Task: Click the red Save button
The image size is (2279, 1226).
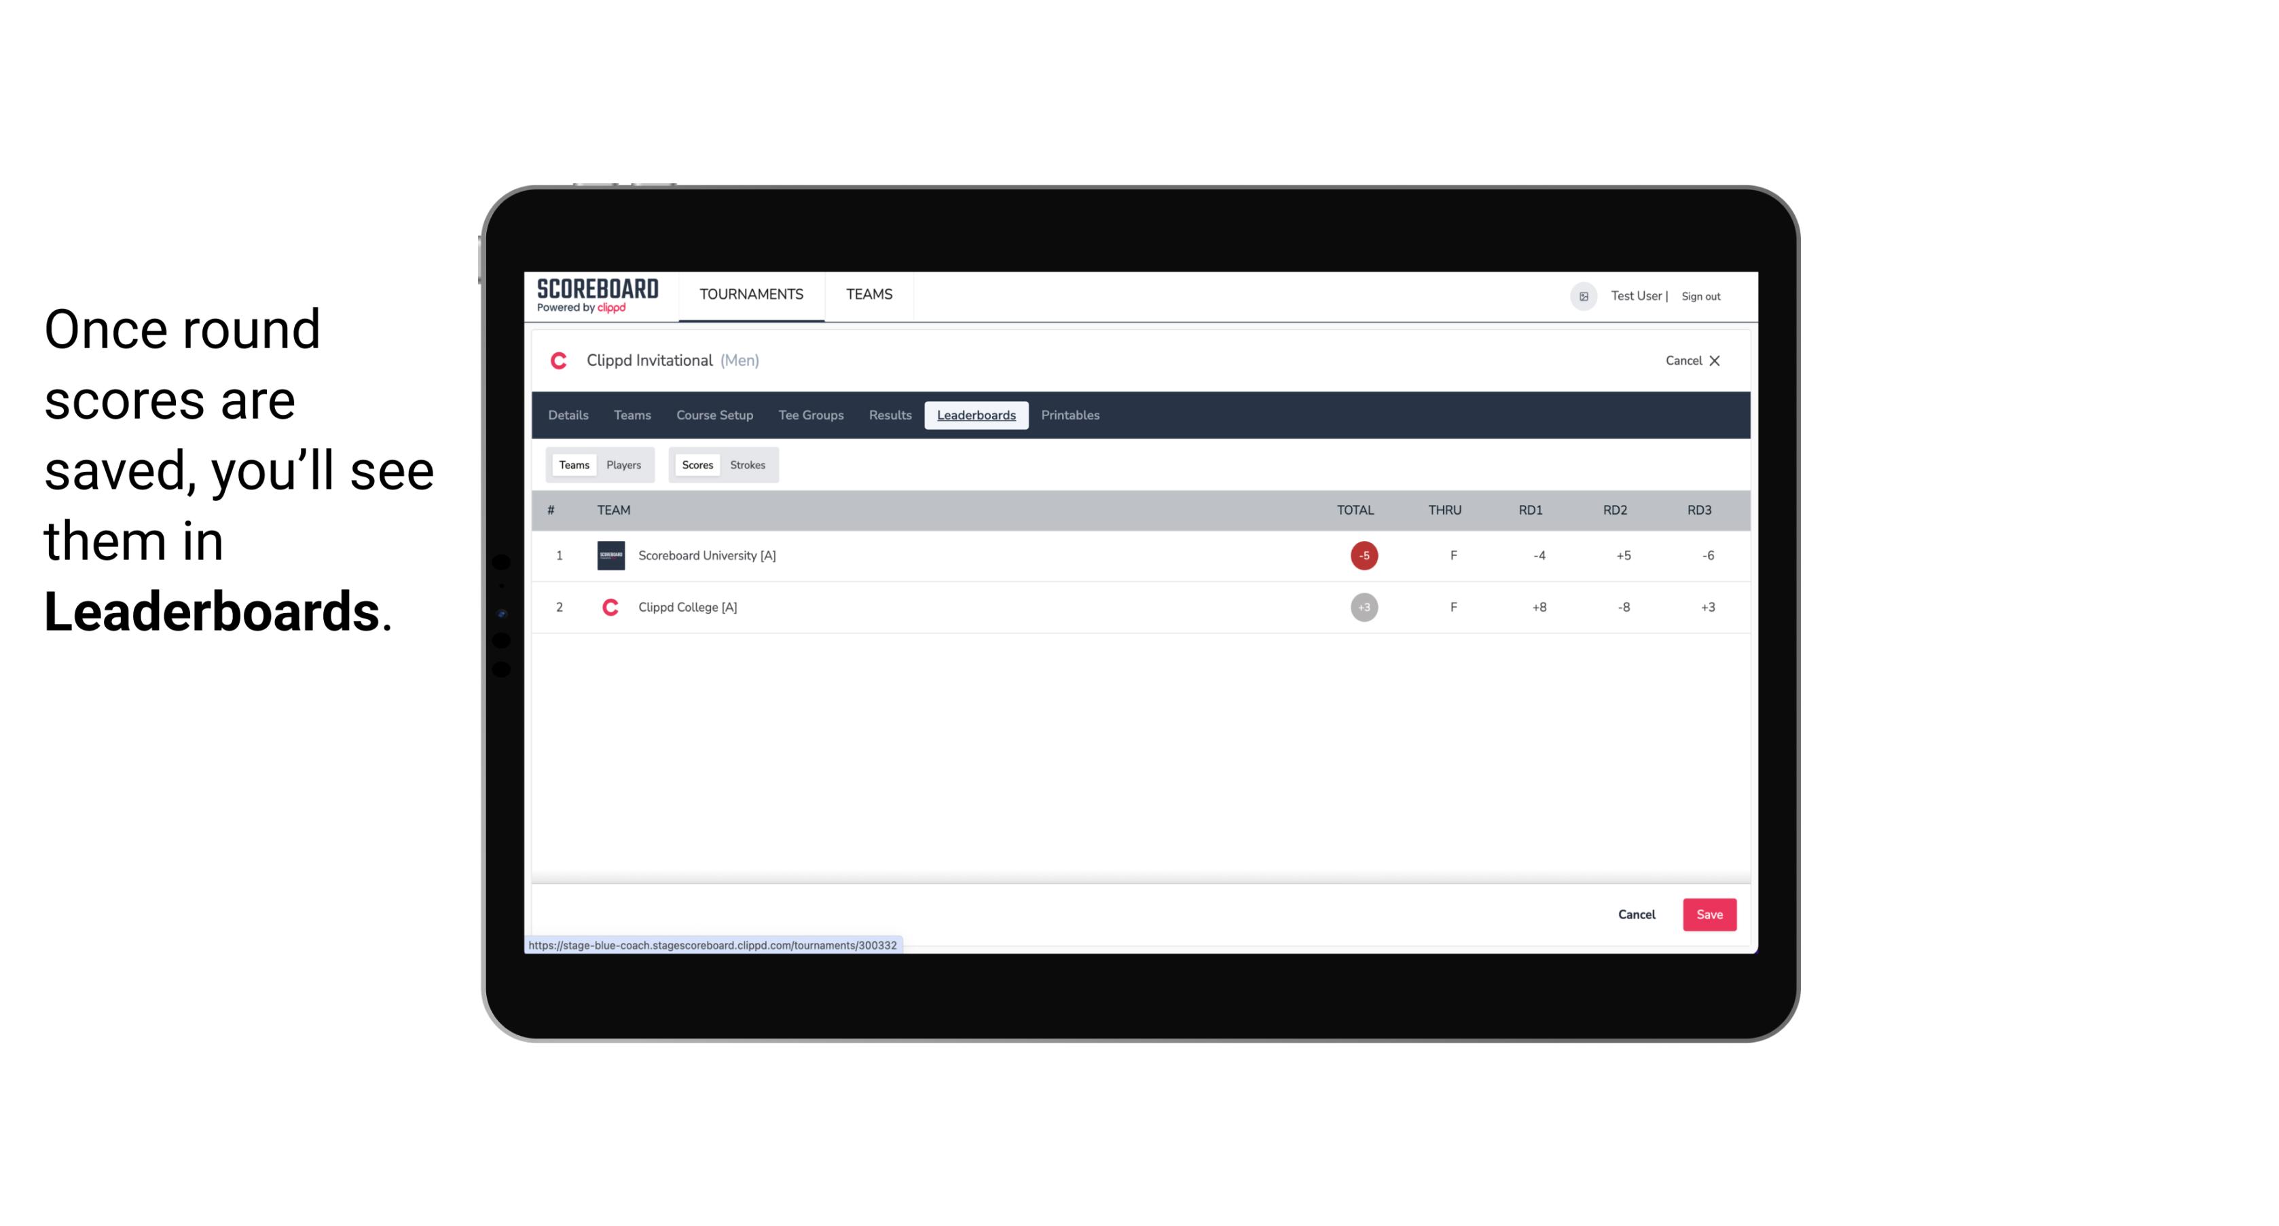Action: (1707, 914)
